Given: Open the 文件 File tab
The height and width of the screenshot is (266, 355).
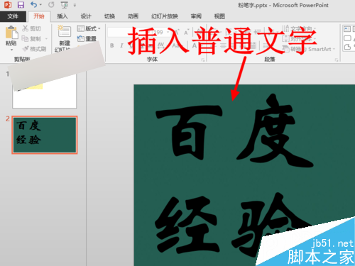Looking at the screenshot, I should [x=13, y=16].
